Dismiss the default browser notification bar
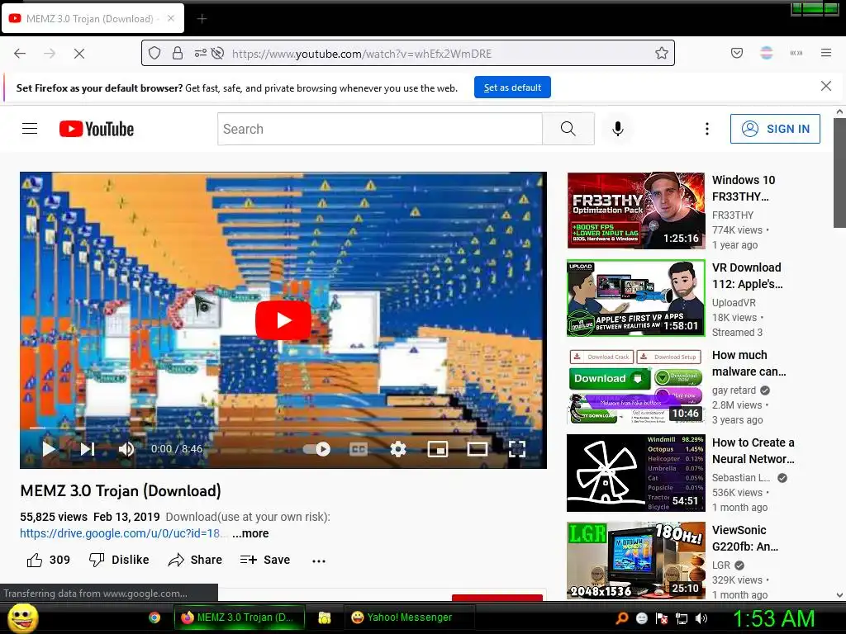The height and width of the screenshot is (634, 846). tap(826, 86)
